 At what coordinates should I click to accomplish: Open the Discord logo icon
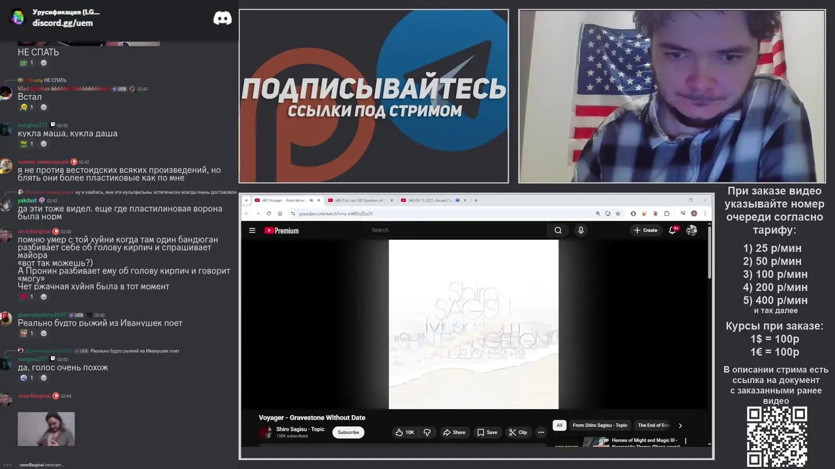pyautogui.click(x=222, y=18)
